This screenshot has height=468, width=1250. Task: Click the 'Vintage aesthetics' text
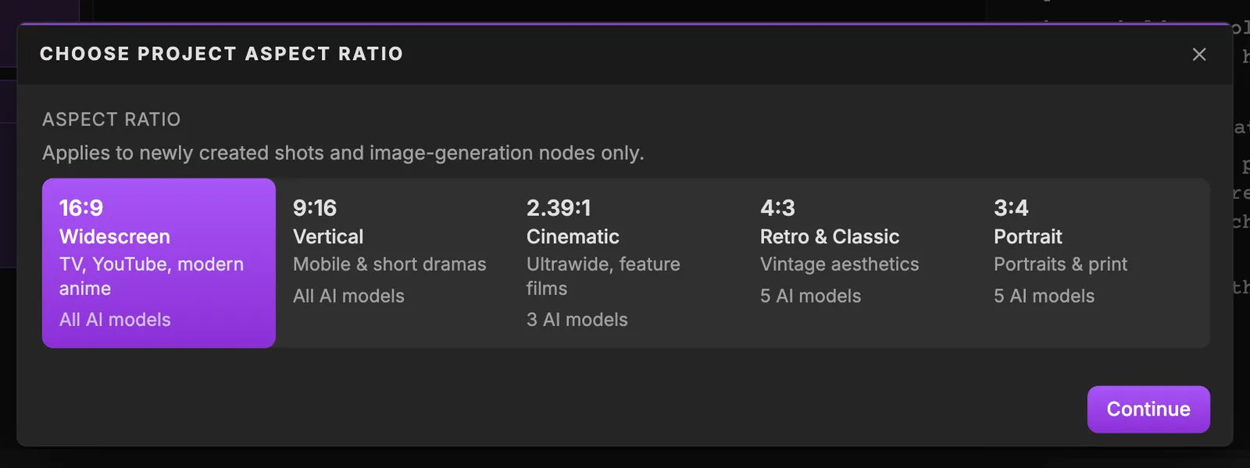[839, 264]
